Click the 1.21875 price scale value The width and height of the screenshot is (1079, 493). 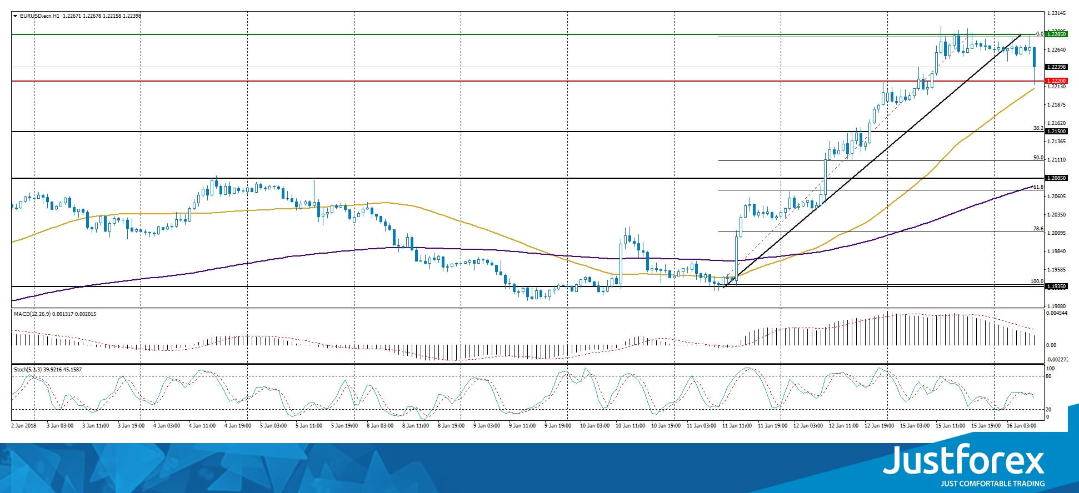pos(1057,105)
